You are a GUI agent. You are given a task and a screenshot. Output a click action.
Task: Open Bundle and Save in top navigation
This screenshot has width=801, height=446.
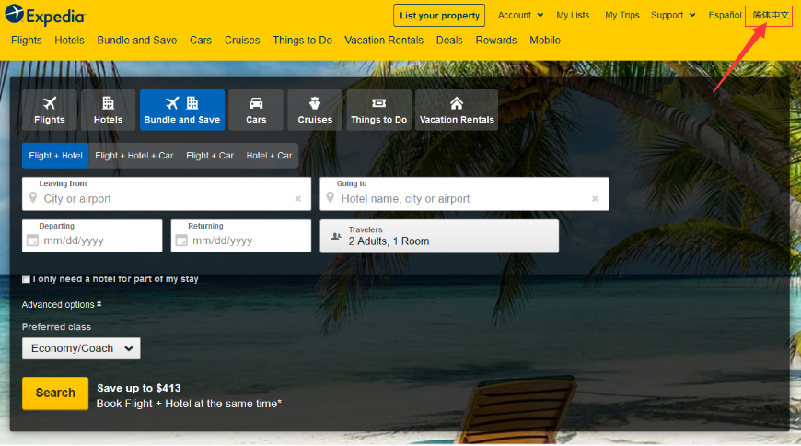(x=137, y=41)
